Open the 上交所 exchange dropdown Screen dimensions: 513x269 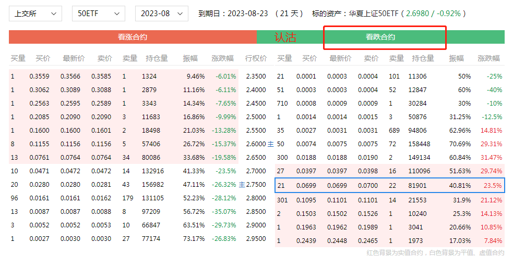(x=35, y=14)
